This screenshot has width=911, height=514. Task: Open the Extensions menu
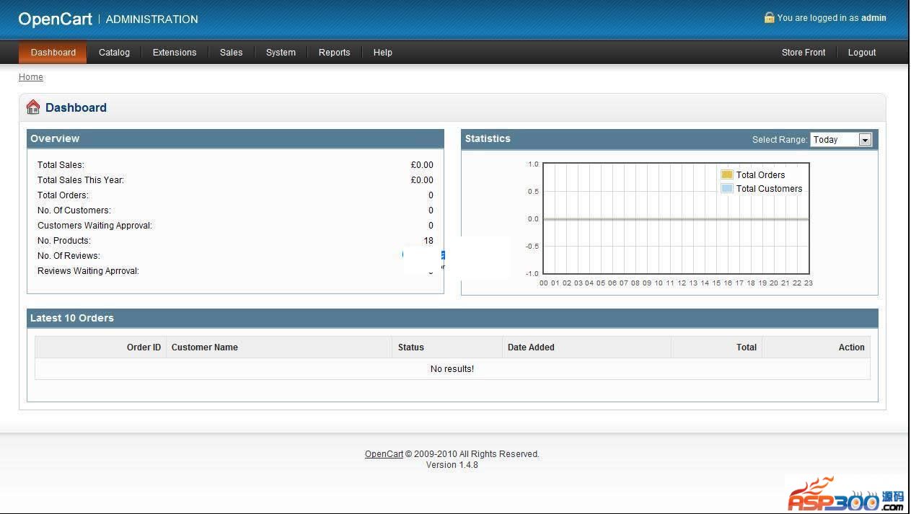click(x=175, y=53)
